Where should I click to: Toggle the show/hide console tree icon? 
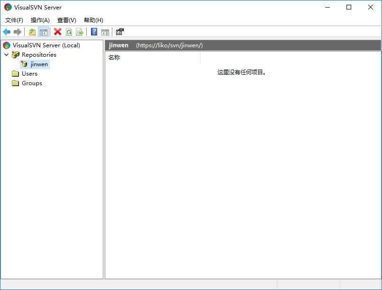click(44, 32)
